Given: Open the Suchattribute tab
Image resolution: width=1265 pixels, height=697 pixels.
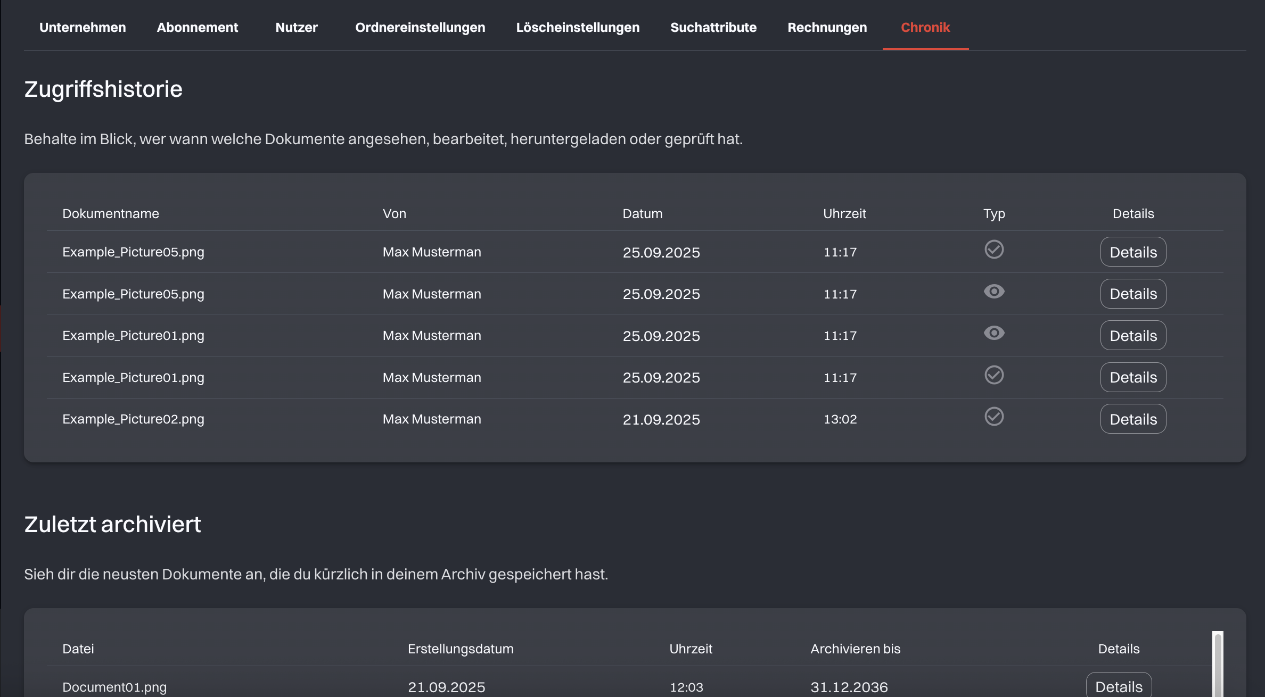Looking at the screenshot, I should point(713,28).
